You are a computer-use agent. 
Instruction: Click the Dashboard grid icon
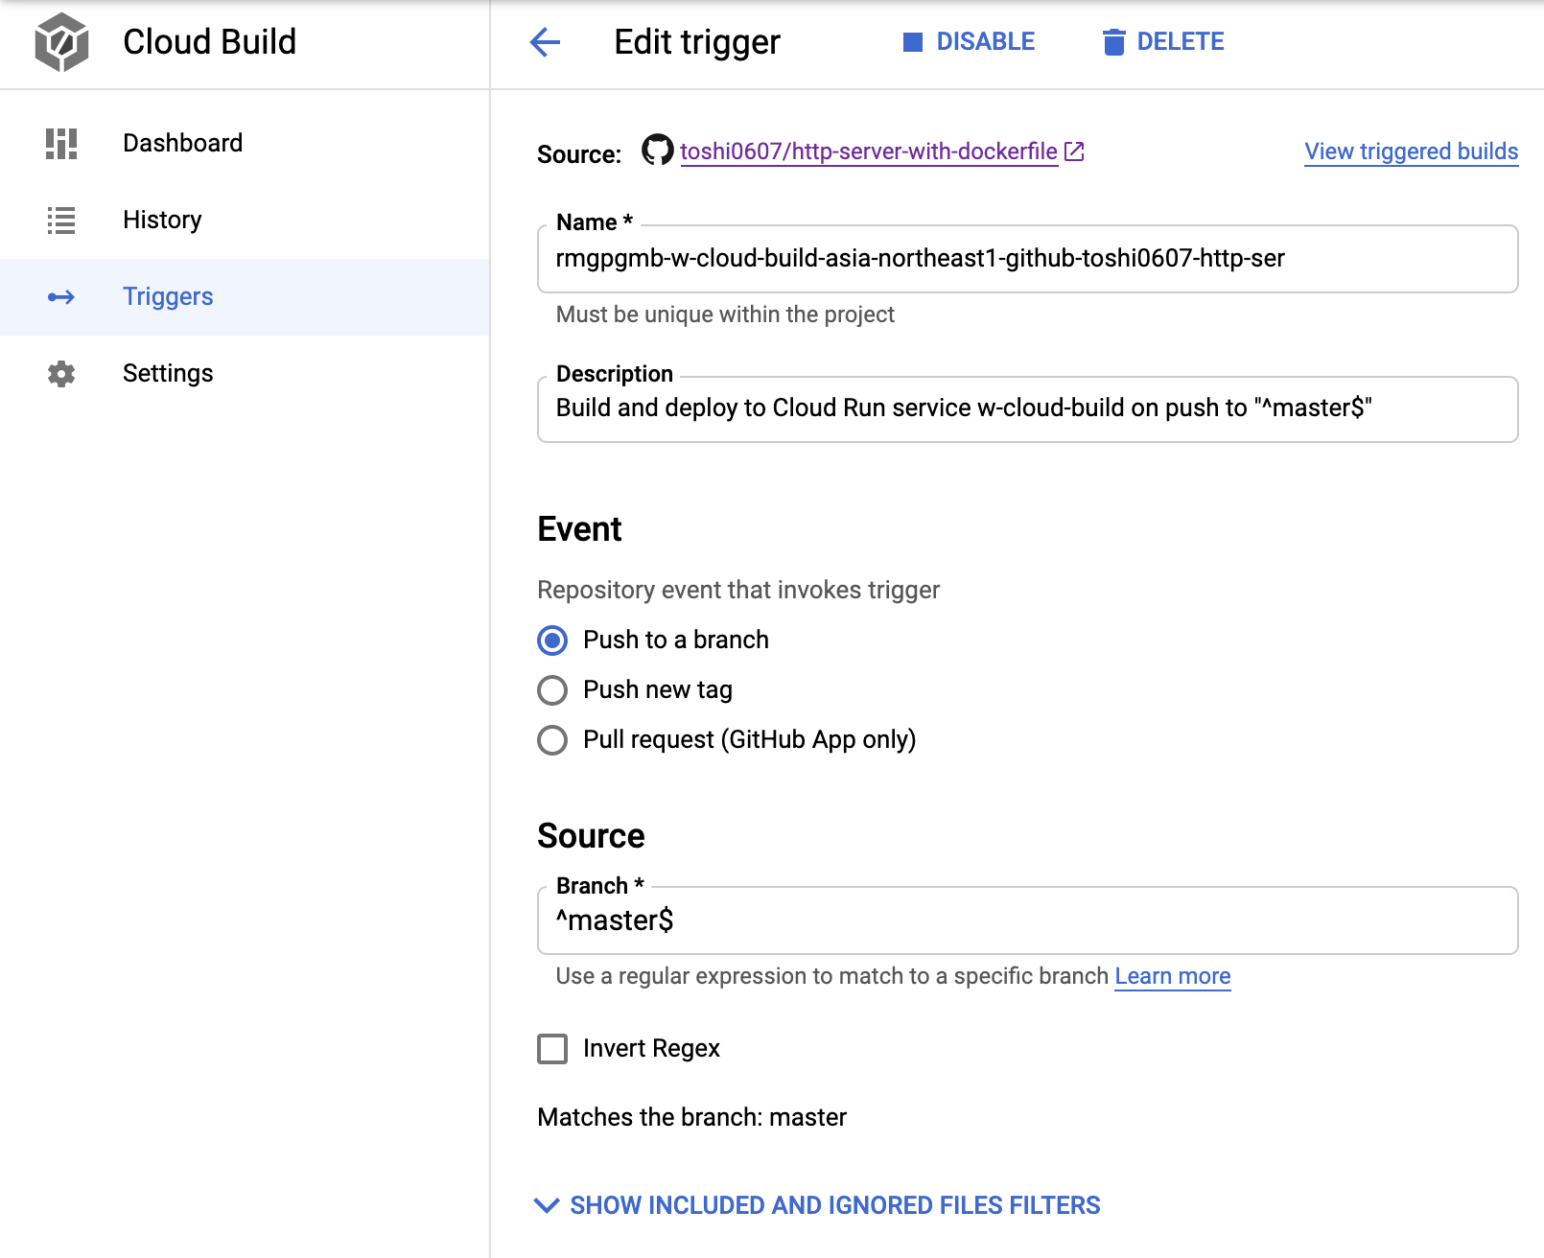(x=61, y=144)
